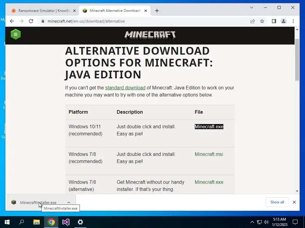Screen dimensions: 305x228
Task: Click the Description column header
Action: 130,112
